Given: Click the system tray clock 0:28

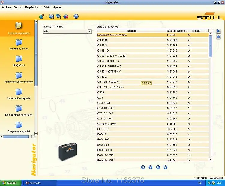Looking at the screenshot, I should [x=219, y=183].
